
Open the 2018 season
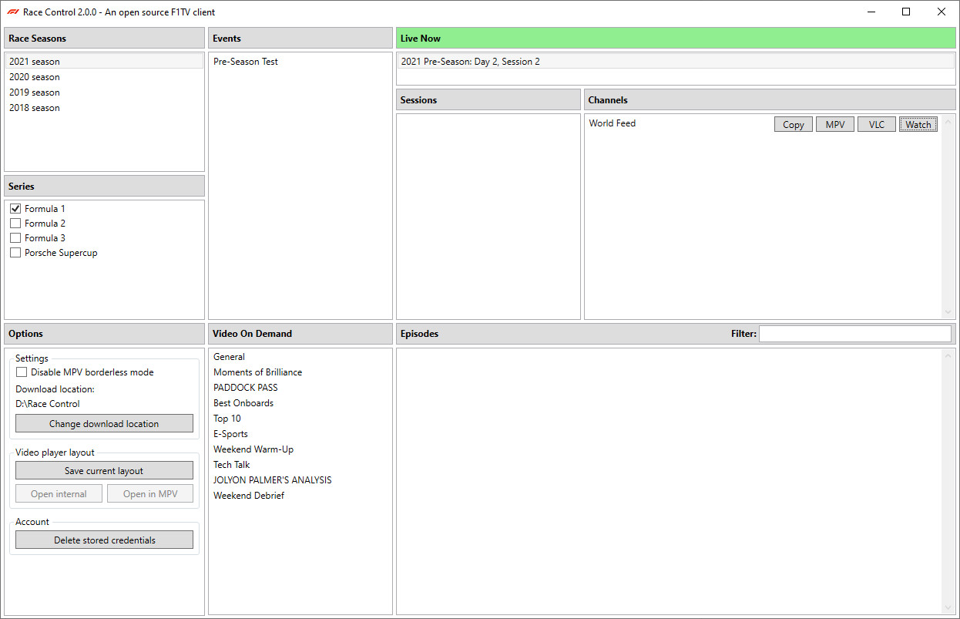click(104, 108)
